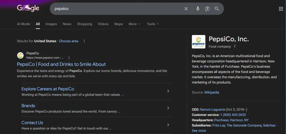Start voice search with the microphone icon

pyautogui.click(x=198, y=9)
